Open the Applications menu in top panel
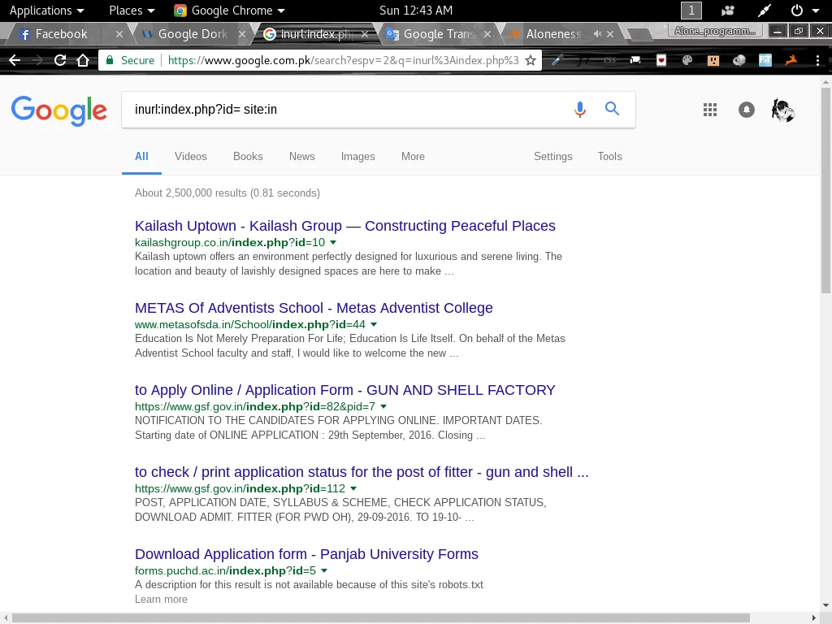The height and width of the screenshot is (624, 832). (46, 11)
